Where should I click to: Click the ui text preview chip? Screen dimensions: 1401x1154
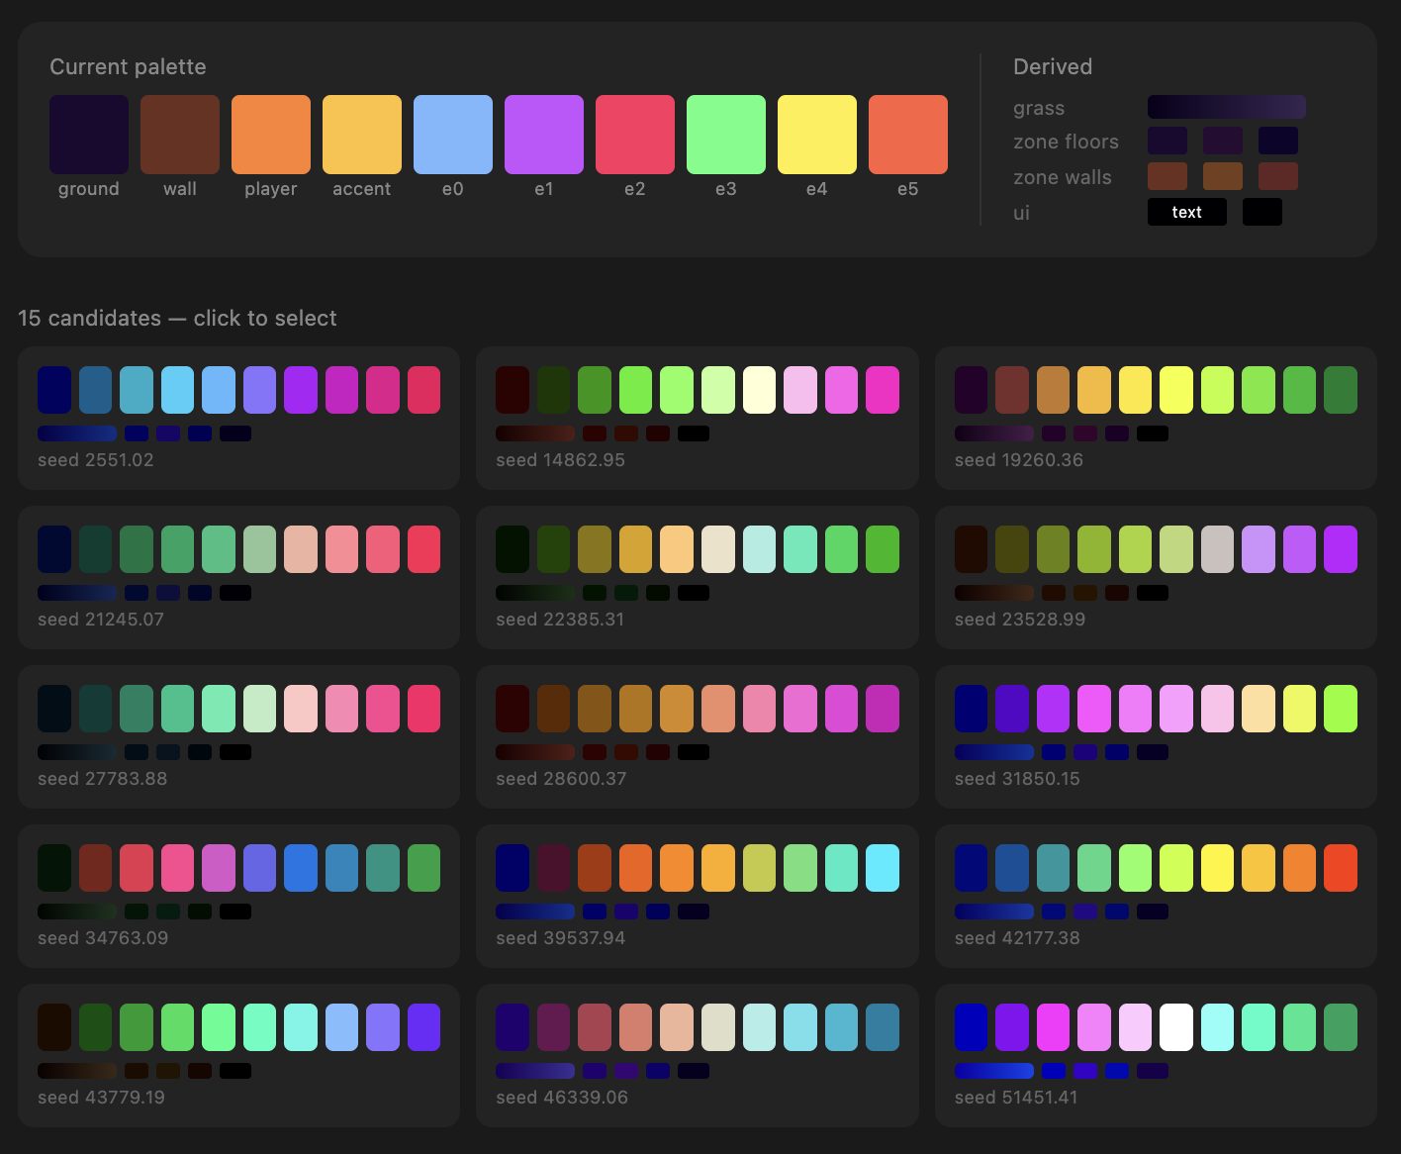click(1186, 212)
